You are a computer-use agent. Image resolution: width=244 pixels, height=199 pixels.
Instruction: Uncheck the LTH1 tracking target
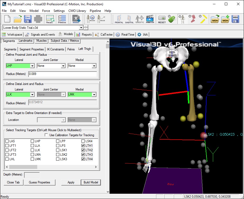click(x=83, y=146)
